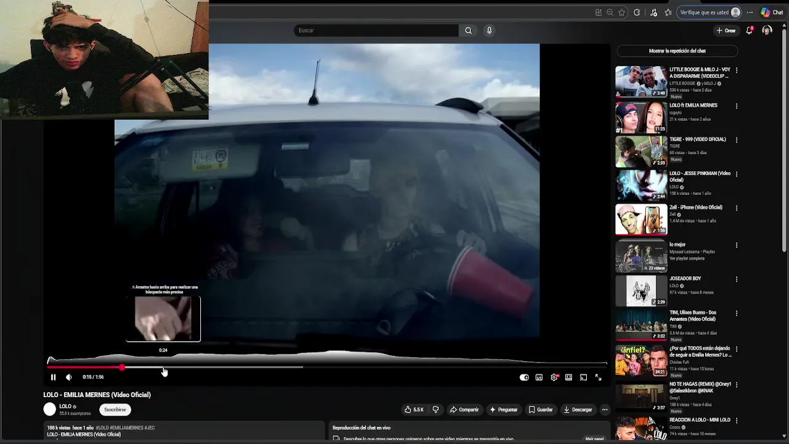Screen dimensions: 789x444
Task: Click Verifique que es usted profile button
Action: [x=709, y=12]
